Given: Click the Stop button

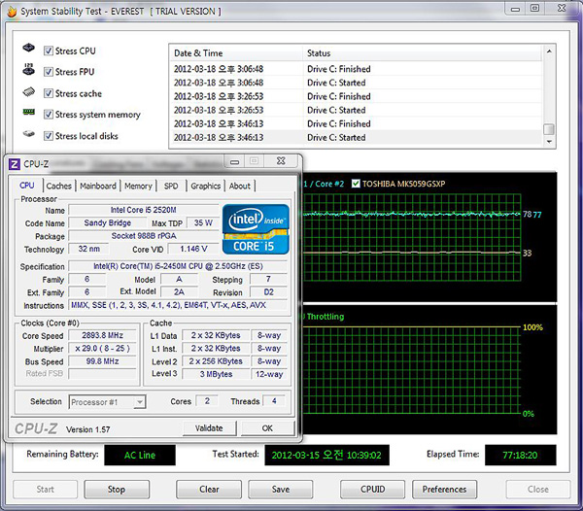Looking at the screenshot, I should click(117, 490).
